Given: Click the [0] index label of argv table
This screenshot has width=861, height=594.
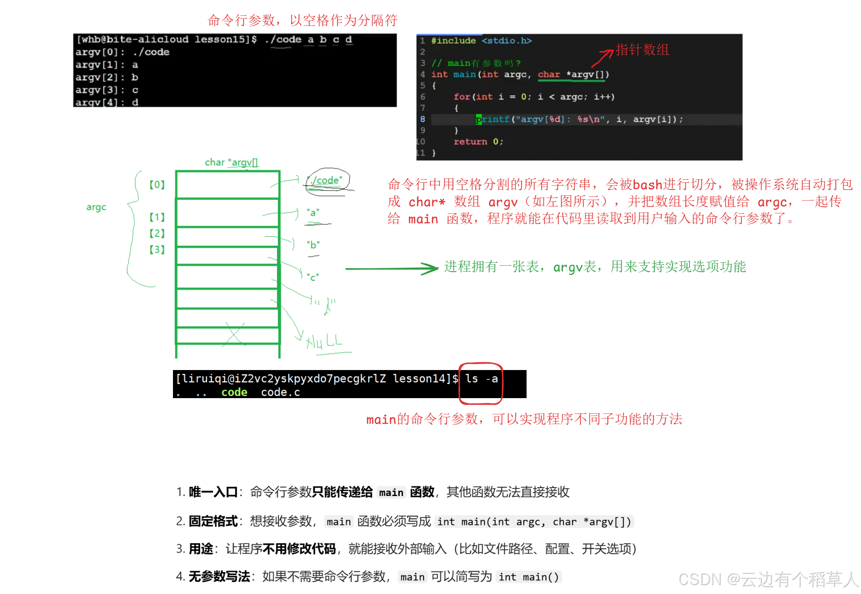Looking at the screenshot, I should coord(157,185).
